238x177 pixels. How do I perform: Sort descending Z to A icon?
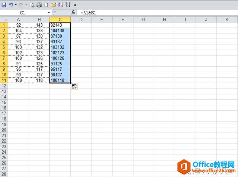click(x=68, y=5)
